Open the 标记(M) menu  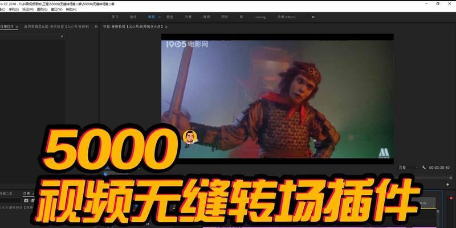tap(28, 9)
